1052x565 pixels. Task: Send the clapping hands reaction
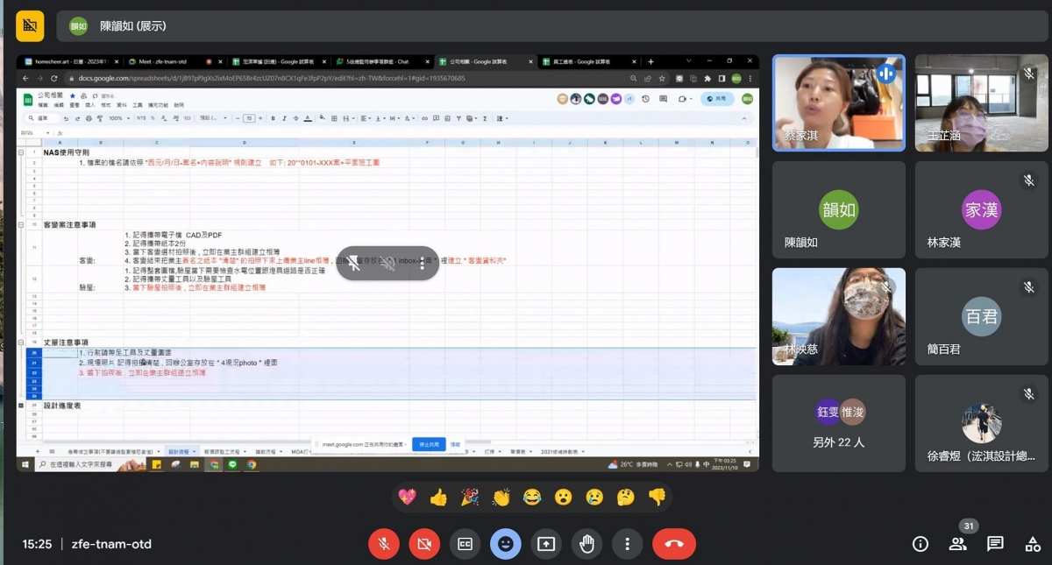click(x=501, y=498)
